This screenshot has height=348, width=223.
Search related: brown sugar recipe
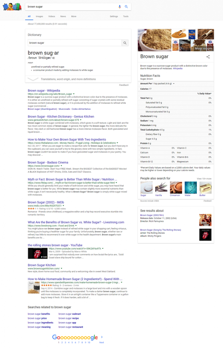click(x=69, y=318)
